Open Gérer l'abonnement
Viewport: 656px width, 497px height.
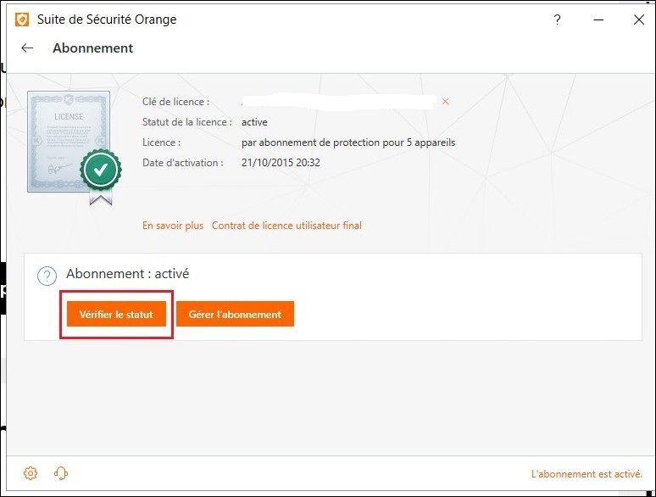[235, 314]
